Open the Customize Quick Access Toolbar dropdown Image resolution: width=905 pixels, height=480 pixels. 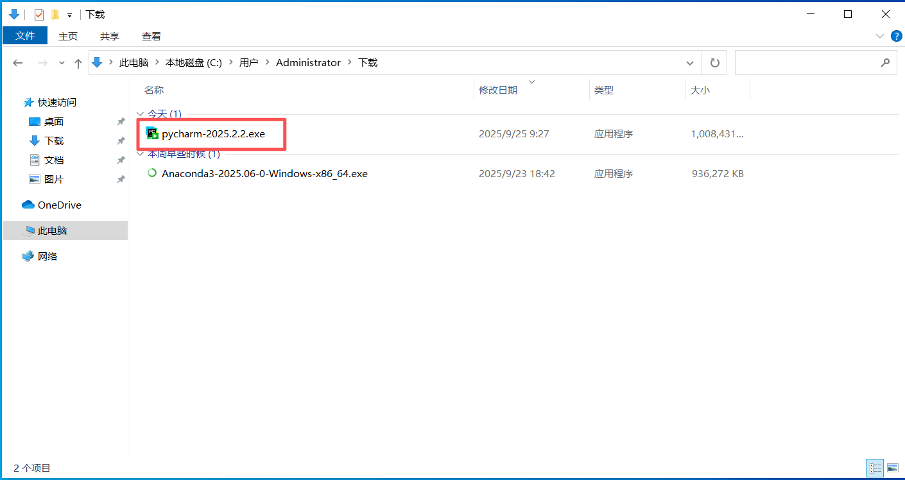(69, 15)
